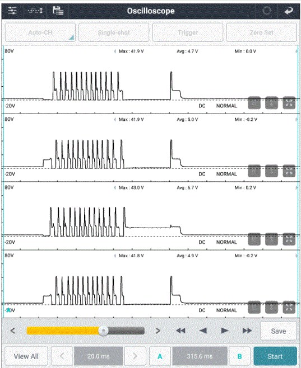Toggle NORMAL mode on the Avg 4.9 V channel
This screenshot has width=301, height=368.
click(x=226, y=310)
